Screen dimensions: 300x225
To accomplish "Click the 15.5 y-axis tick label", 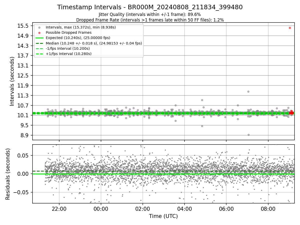I will tap(23, 26).
